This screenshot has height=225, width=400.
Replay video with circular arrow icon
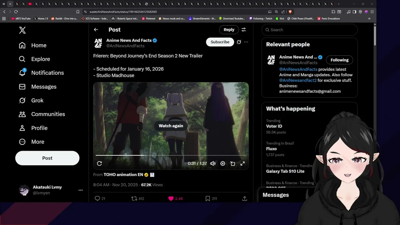point(99,163)
